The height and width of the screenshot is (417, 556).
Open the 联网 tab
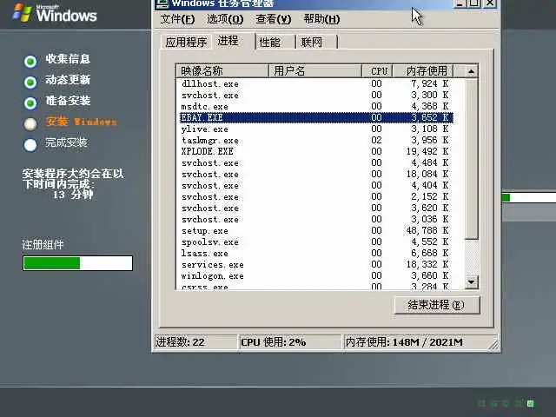coord(316,43)
